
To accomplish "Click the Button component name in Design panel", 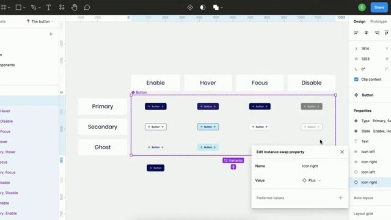I will [367, 95].
